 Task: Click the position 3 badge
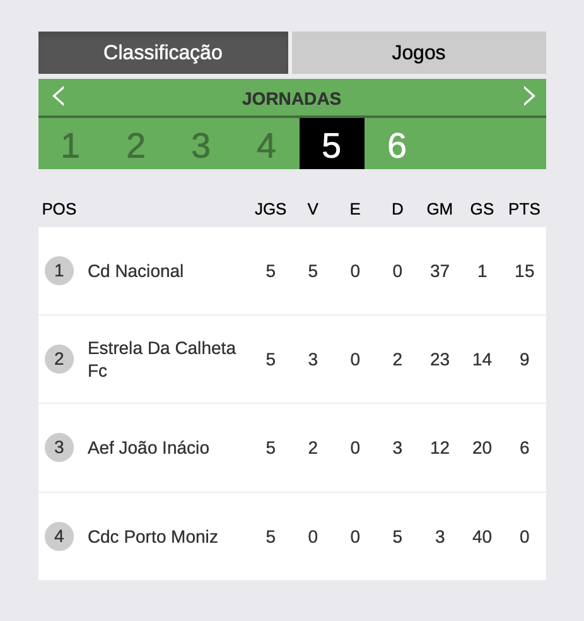coord(59,447)
